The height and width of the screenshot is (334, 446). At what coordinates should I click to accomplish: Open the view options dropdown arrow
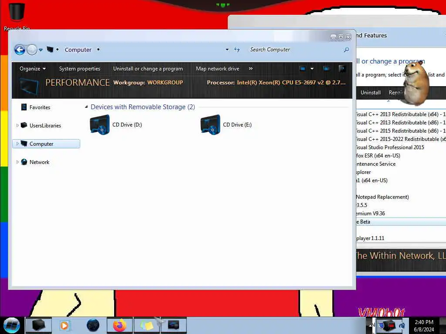[x=312, y=69]
